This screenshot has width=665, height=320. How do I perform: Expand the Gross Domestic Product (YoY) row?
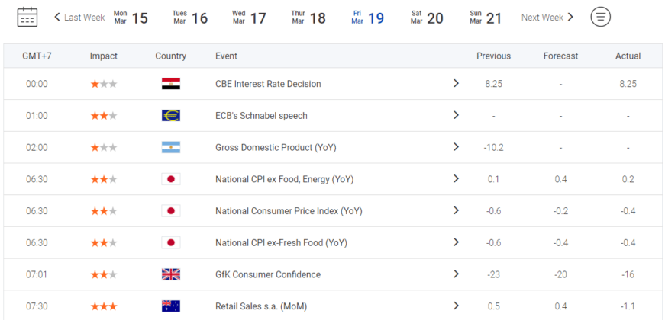tap(456, 147)
